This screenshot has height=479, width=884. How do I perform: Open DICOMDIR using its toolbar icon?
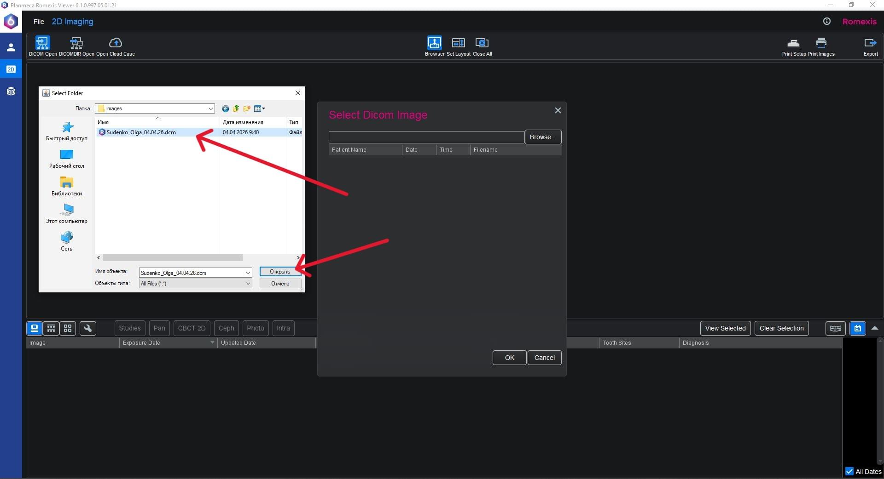tap(76, 43)
